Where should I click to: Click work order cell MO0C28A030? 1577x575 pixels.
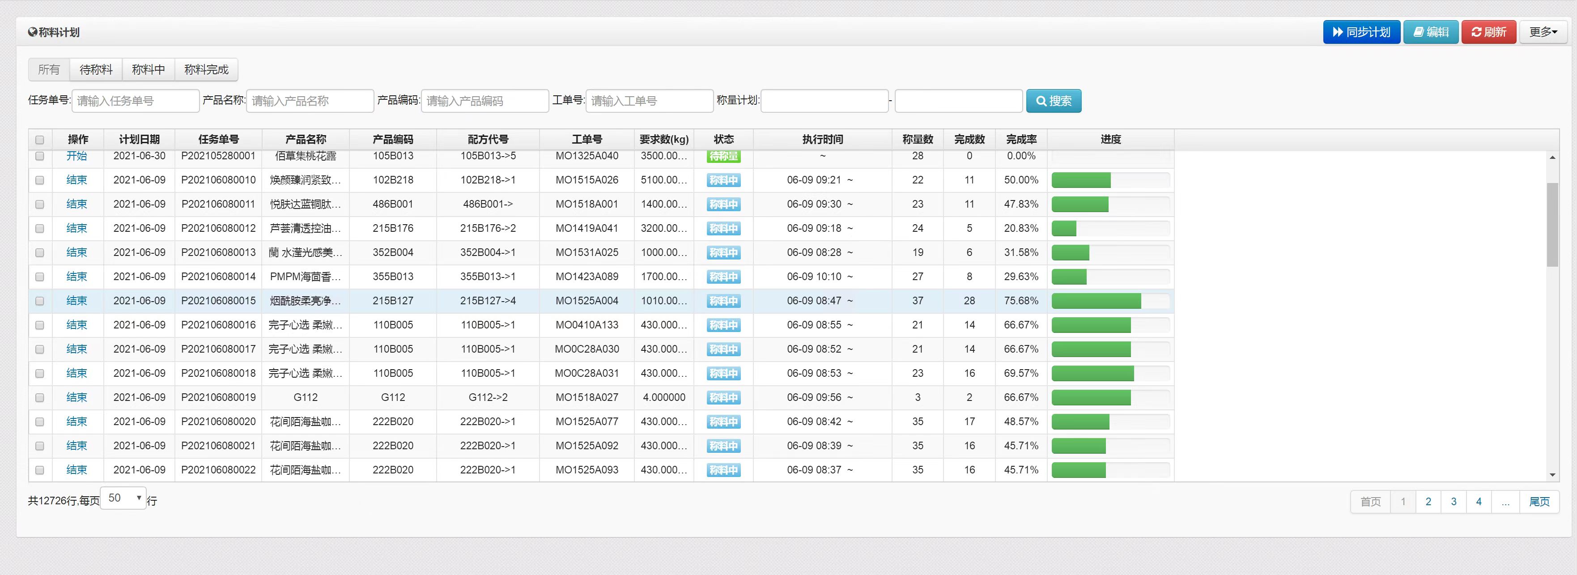click(x=587, y=349)
